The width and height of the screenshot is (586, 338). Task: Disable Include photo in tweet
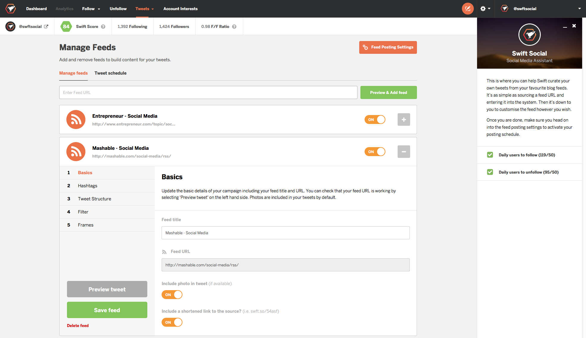pyautogui.click(x=172, y=295)
